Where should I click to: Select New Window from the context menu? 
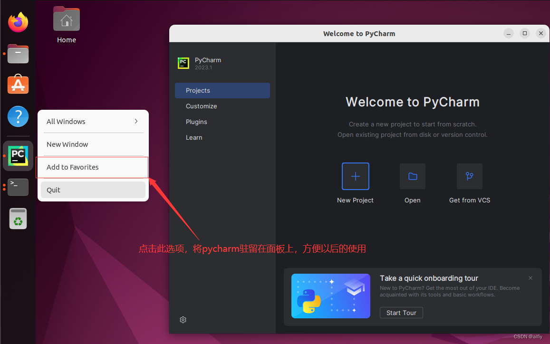point(93,144)
